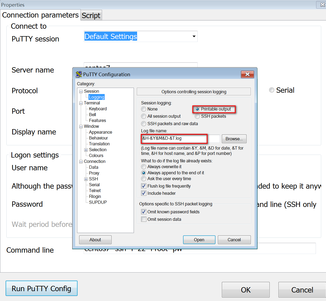Click the Server name field
Viewport: 326px width, 301px height.
pyautogui.click(x=141, y=65)
